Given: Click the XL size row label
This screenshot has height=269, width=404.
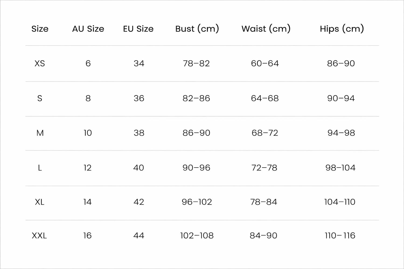Looking at the screenshot, I should pyautogui.click(x=40, y=202).
